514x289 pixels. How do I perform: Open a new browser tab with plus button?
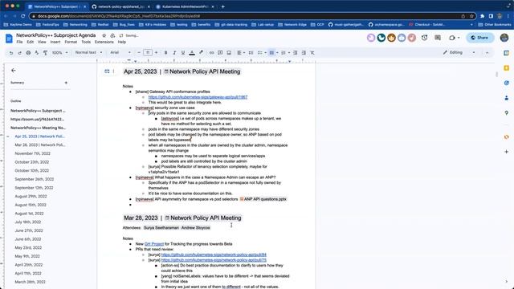[x=223, y=6]
